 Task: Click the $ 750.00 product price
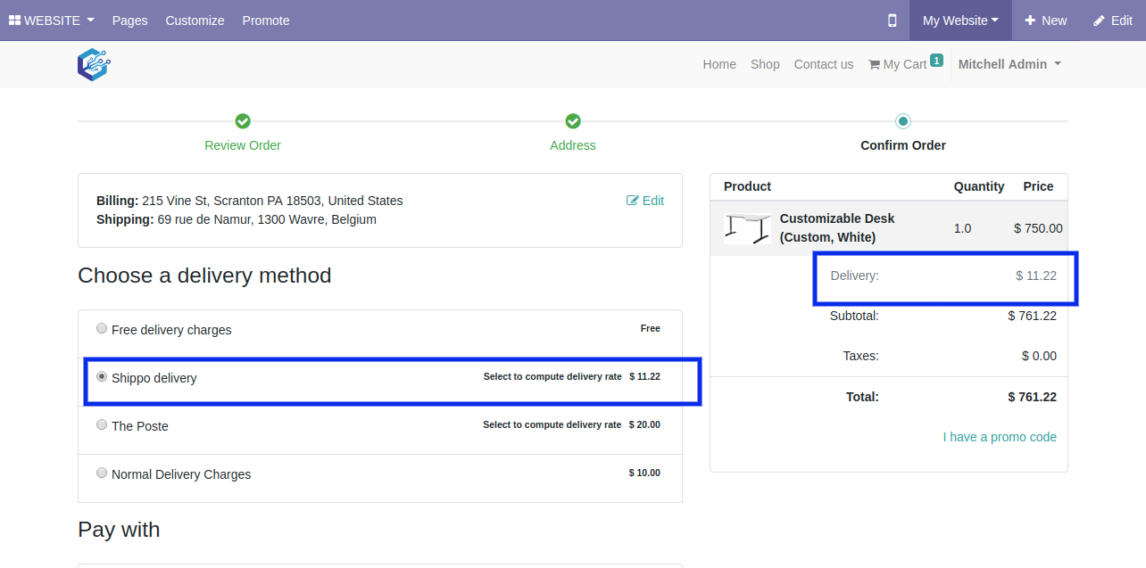pyautogui.click(x=1038, y=228)
